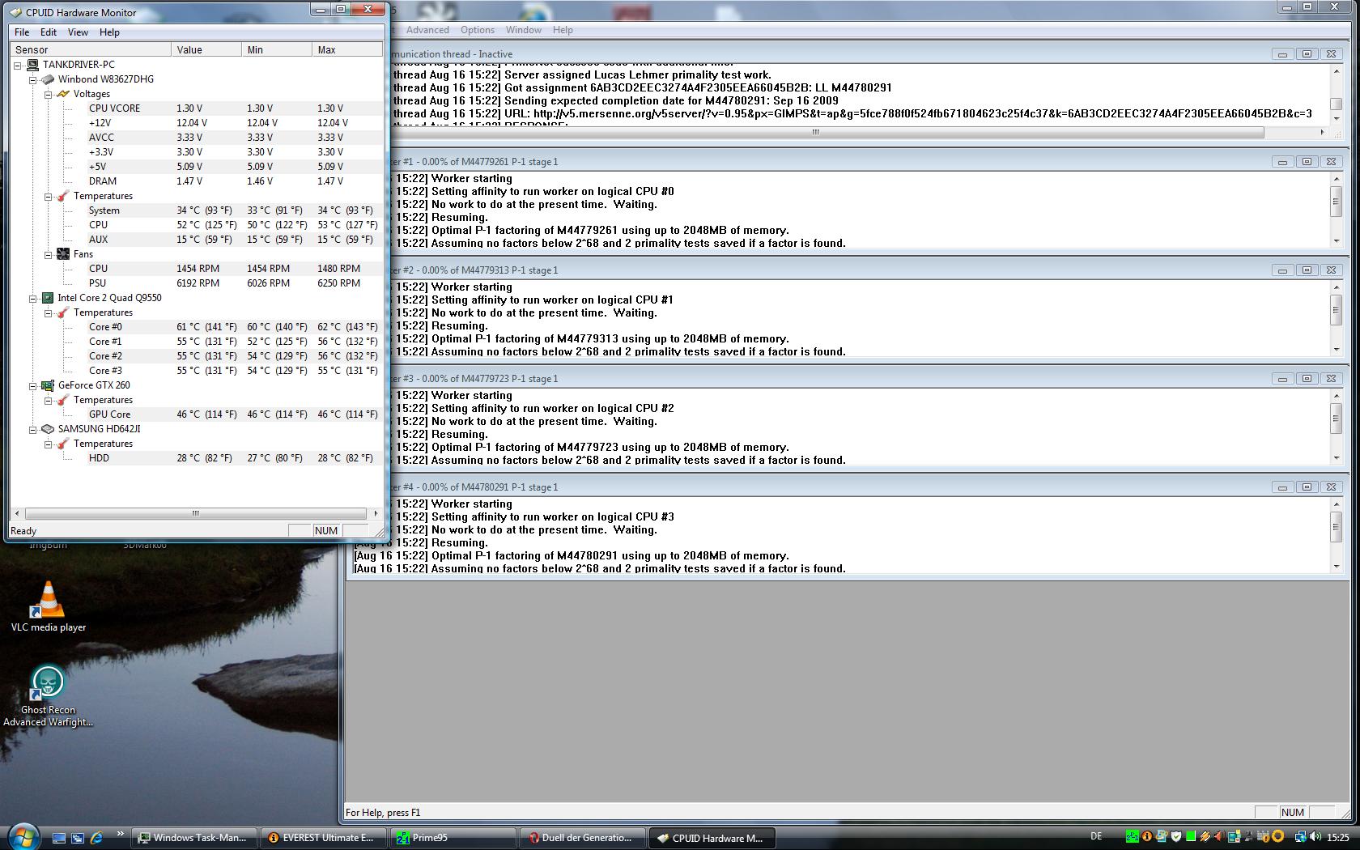Open Help menu in Hardware Monitor
Screen dimensions: 1360x850
(x=109, y=32)
